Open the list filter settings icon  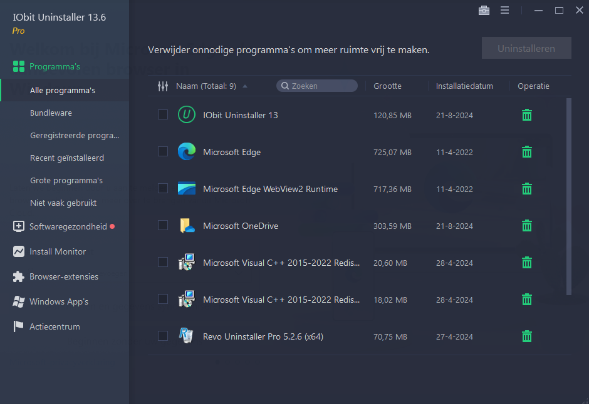click(x=163, y=86)
